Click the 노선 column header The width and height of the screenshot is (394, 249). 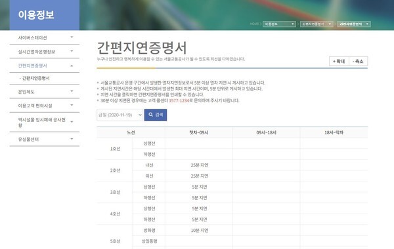click(131, 132)
